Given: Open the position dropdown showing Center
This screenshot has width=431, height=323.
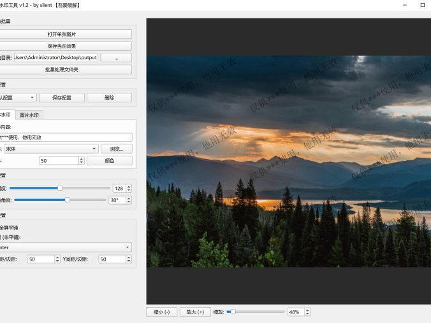Looking at the screenshot, I should (66, 247).
